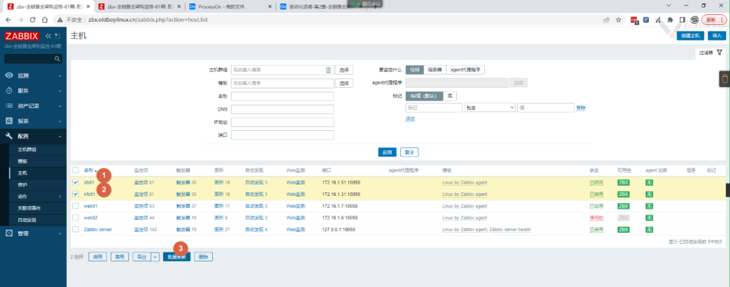Viewport: 730px width, 287px height.
Task: Click the 资产记录 list icon in sidebar
Action: point(9,105)
